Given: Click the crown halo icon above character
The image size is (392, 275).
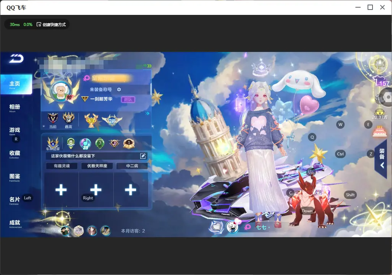Looking at the screenshot, I should tap(261, 69).
